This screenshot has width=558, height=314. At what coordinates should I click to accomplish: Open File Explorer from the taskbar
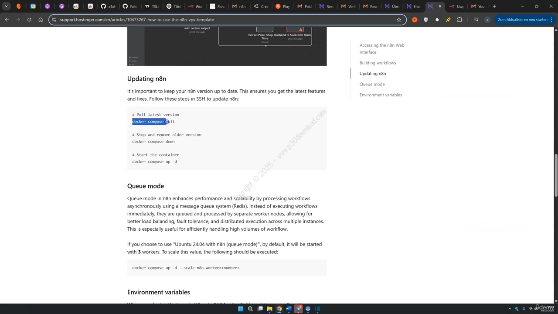click(x=269, y=309)
